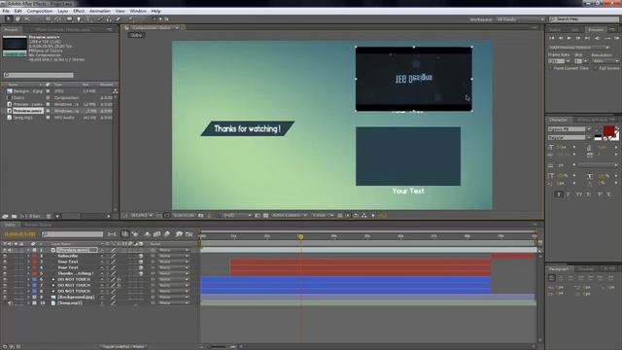The width and height of the screenshot is (622, 350).
Task: Open Graph Editor in timeline
Action: coord(189,234)
